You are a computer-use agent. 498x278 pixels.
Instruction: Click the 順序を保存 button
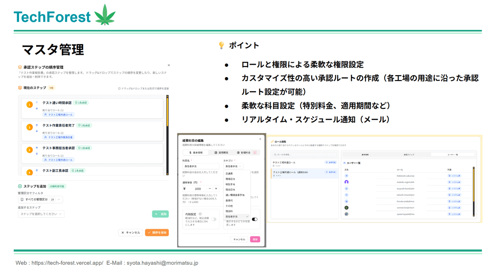click(x=156, y=233)
